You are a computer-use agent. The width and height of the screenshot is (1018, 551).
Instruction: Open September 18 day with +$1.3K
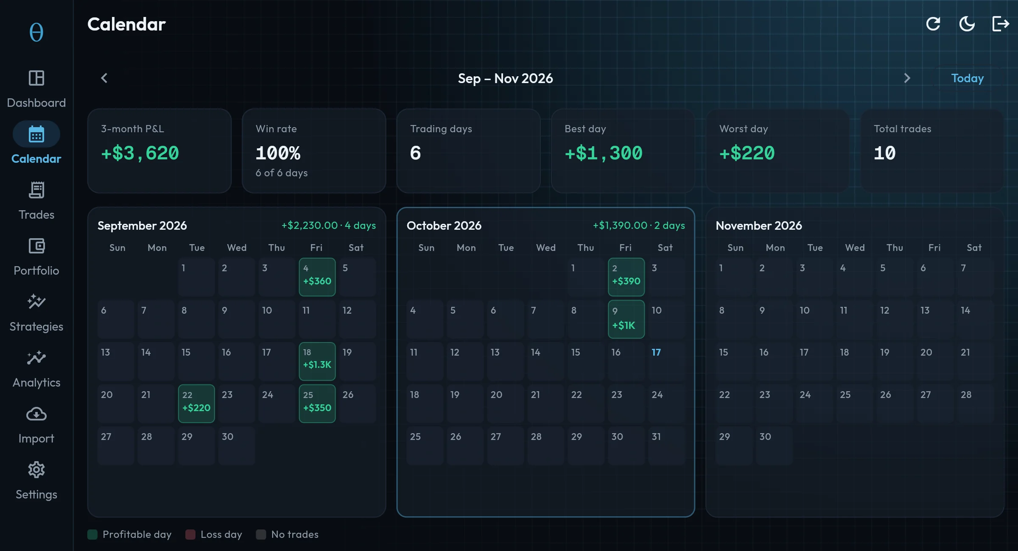pyautogui.click(x=317, y=361)
